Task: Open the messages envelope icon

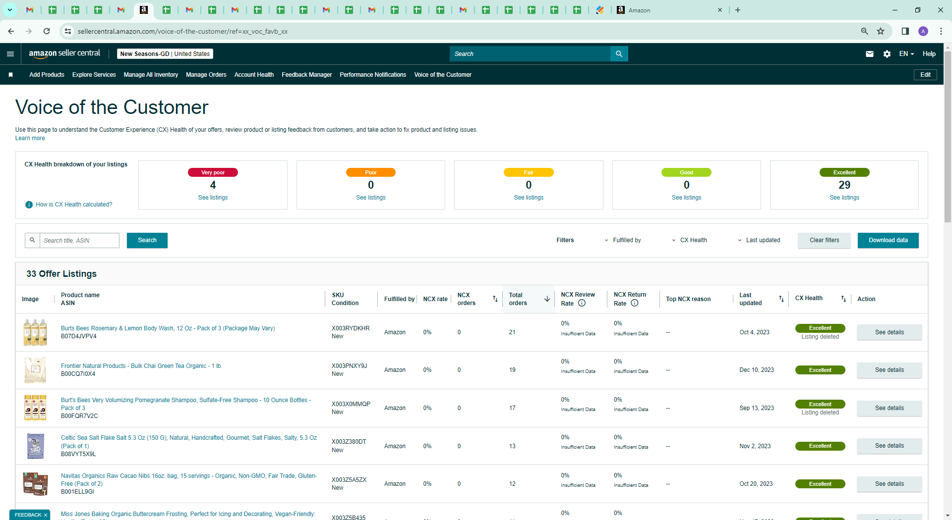Action: coord(870,54)
